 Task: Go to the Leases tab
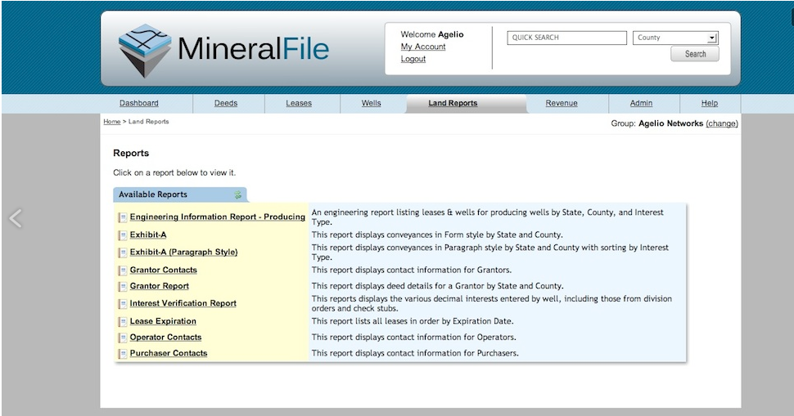click(299, 103)
